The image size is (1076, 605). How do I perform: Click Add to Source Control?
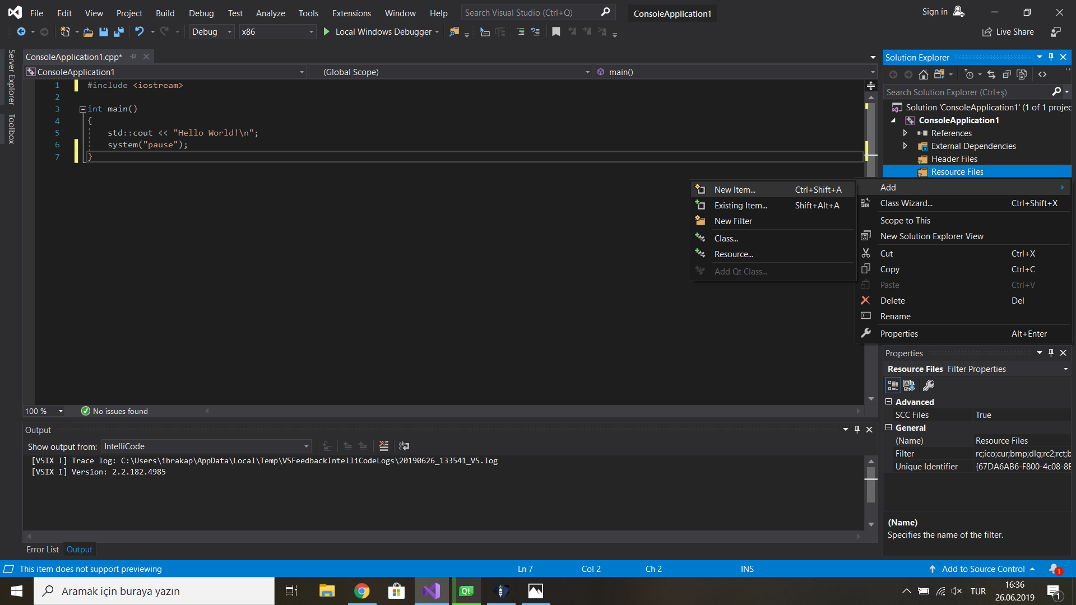pos(982,569)
